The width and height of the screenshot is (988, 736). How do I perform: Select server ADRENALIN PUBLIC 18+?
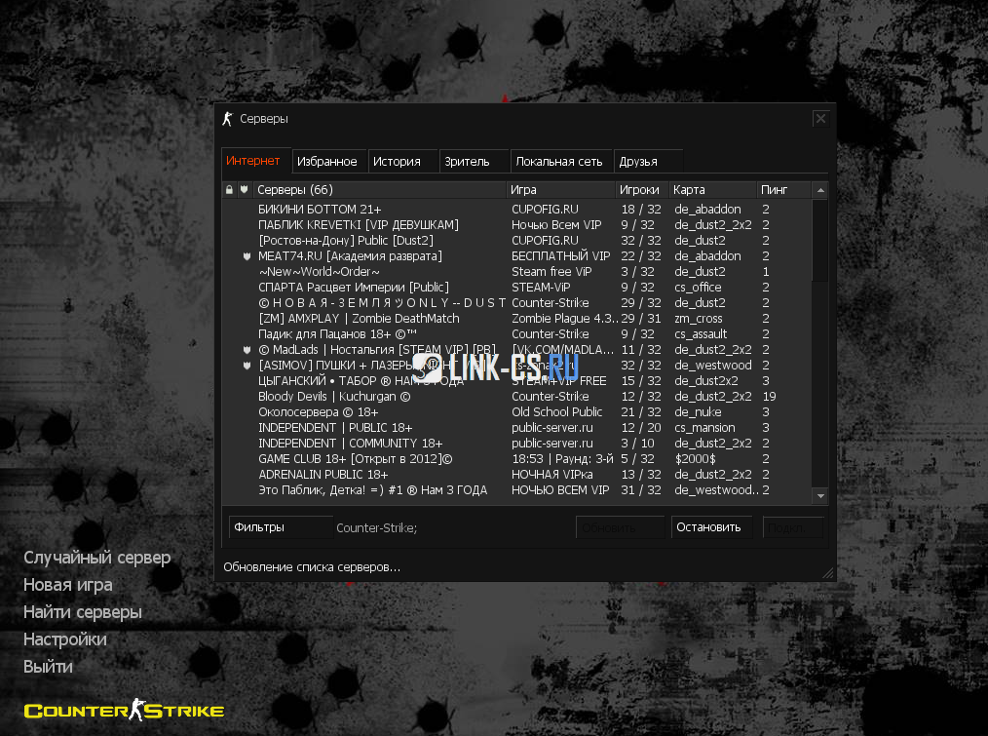[x=516, y=475]
